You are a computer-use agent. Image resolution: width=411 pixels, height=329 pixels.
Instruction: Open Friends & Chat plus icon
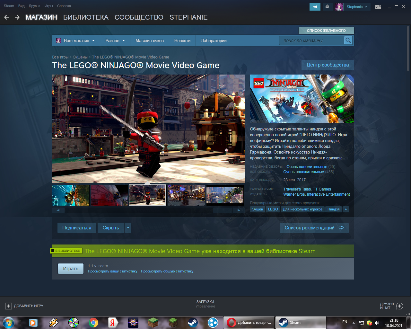click(x=399, y=306)
